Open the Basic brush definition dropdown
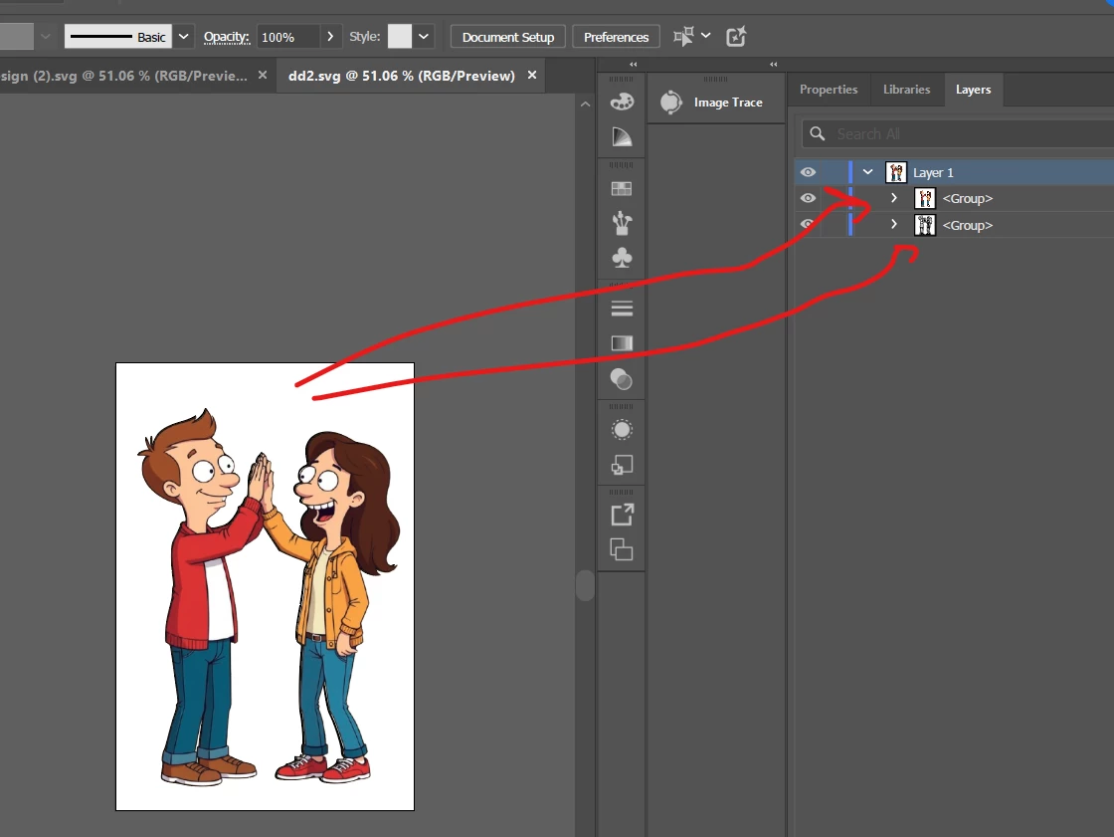The image size is (1114, 837). point(184,37)
